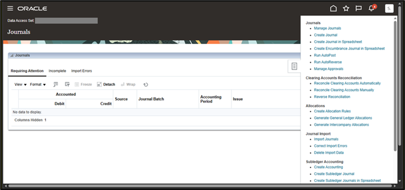Refresh the journals table
Image resolution: width=405 pixels, height=190 pixels.
[x=146, y=84]
